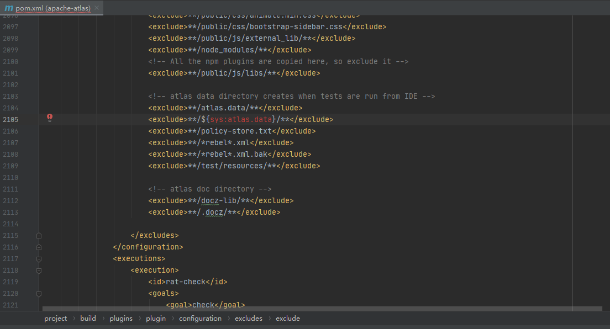Click the *rebel*.xml.bak exclude line
Image resolution: width=610 pixels, height=329 pixels.
[229, 155]
